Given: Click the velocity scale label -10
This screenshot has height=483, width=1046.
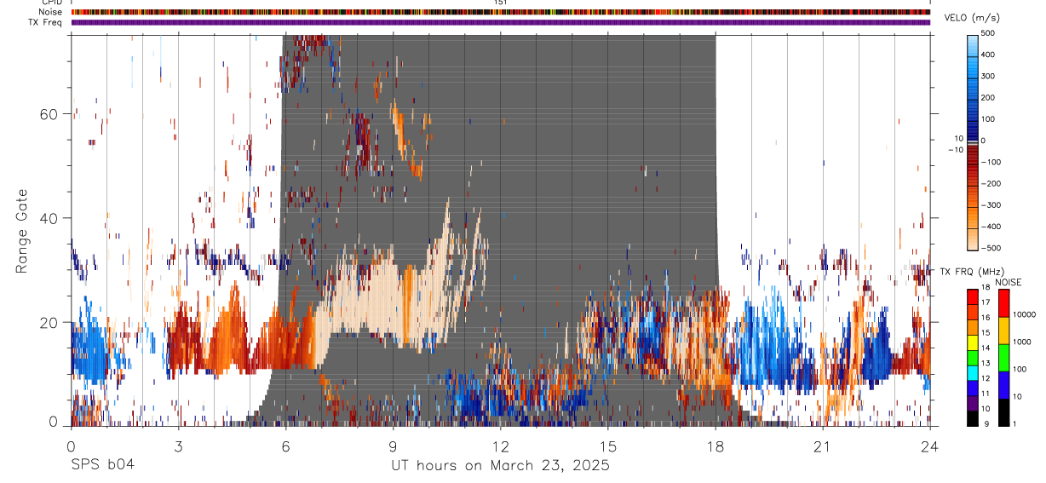Looking at the screenshot, I should click(955, 150).
